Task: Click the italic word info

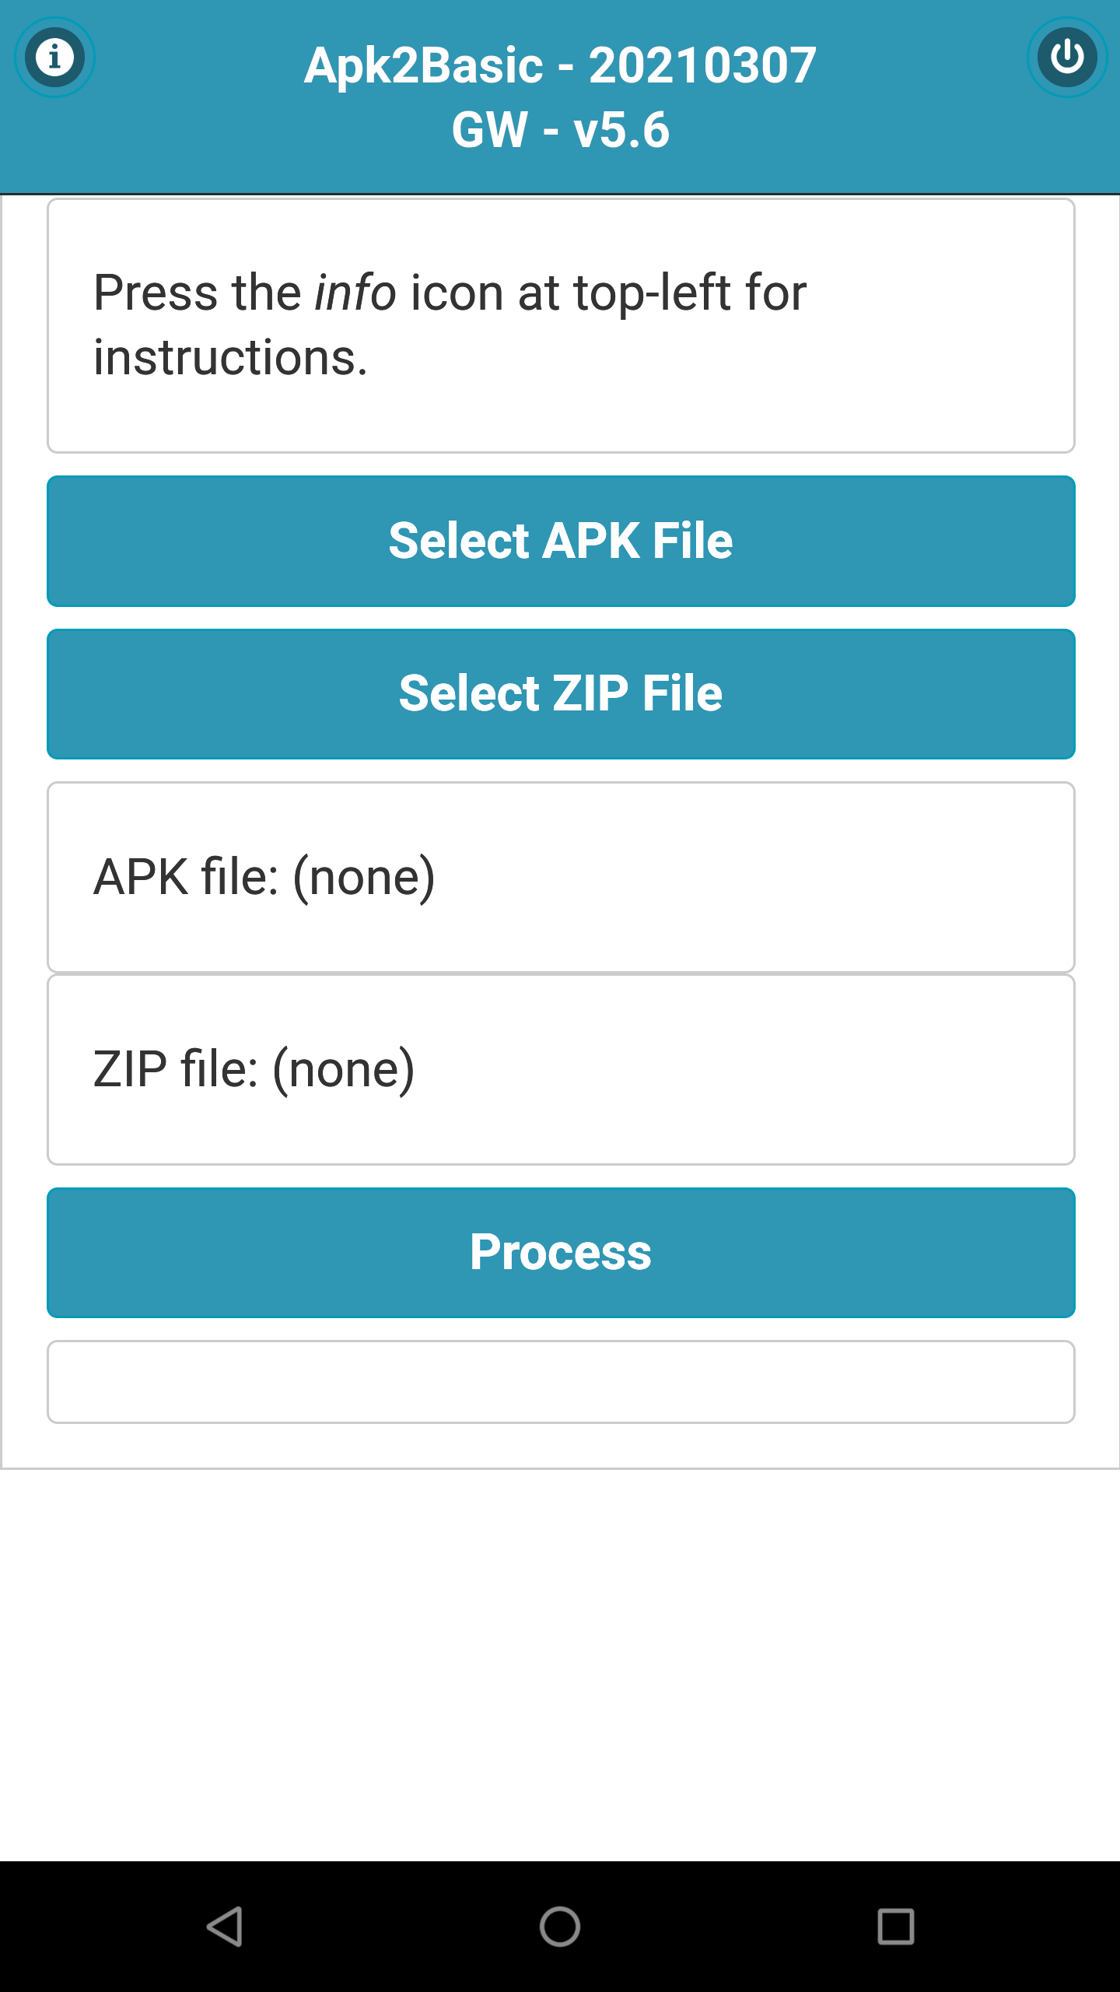Action: (x=355, y=293)
